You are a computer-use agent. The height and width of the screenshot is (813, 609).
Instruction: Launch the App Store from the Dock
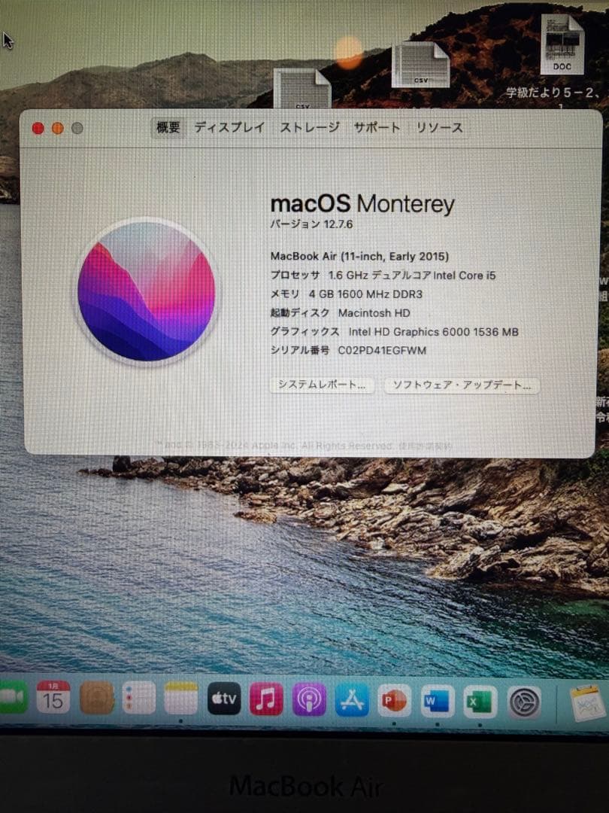(351, 700)
